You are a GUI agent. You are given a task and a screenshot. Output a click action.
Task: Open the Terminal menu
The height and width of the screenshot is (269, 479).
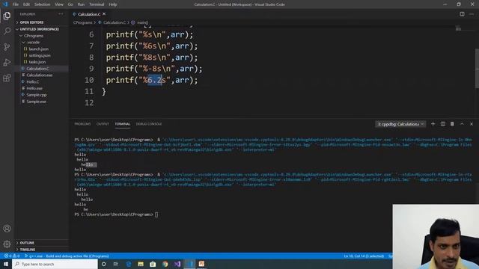tap(97, 4)
